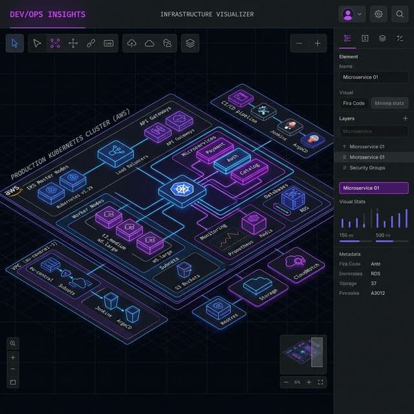Select the S3 Buckets node

pyautogui.click(x=184, y=270)
